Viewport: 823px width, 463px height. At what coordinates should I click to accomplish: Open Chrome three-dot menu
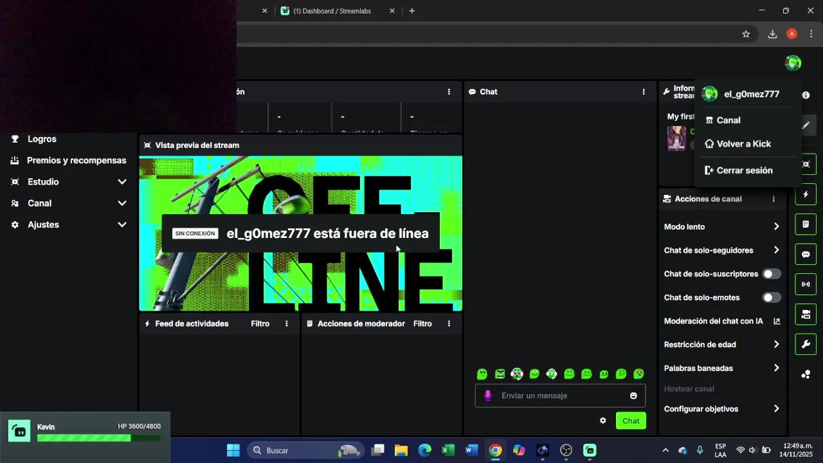[x=811, y=34]
